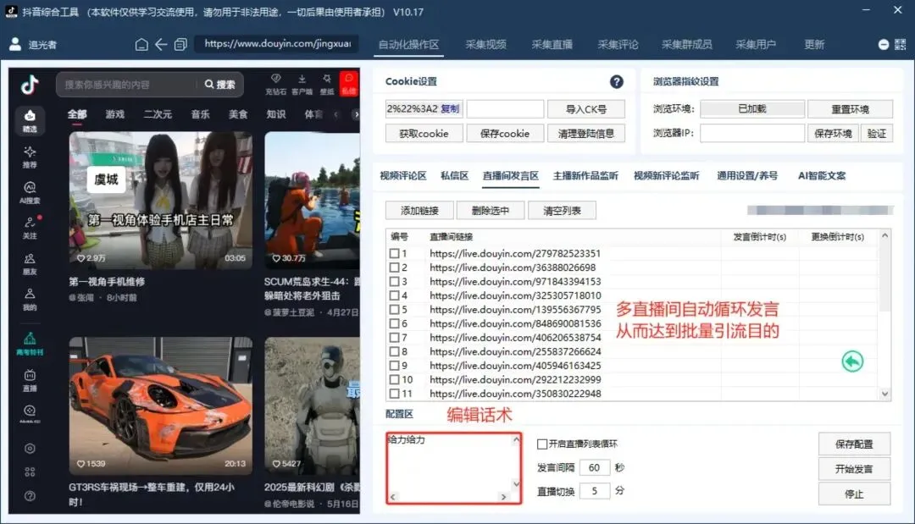Open the orange GT3RS car video thumbnail

pyautogui.click(x=160, y=405)
